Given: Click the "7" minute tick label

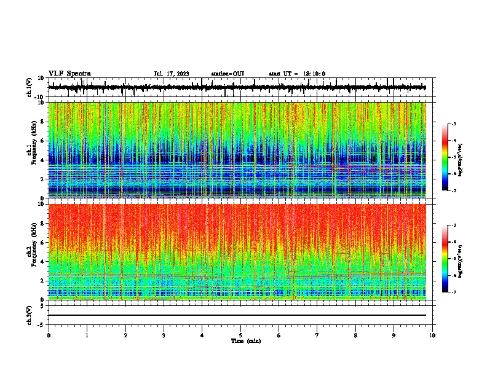Looking at the screenshot, I should (317, 335).
